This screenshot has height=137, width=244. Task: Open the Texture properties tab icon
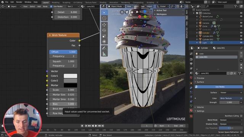[191, 116]
